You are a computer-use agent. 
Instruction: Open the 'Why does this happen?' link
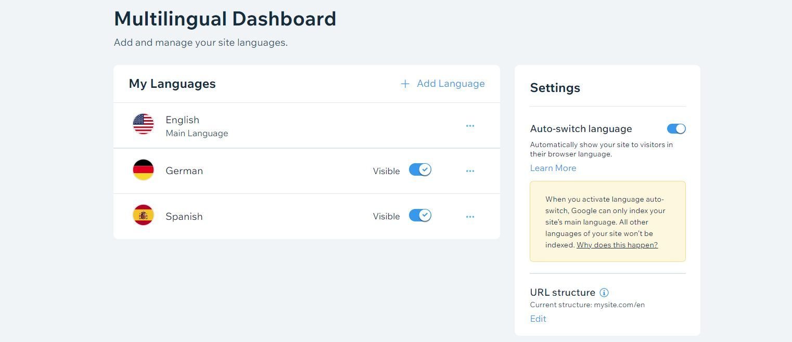(617, 245)
